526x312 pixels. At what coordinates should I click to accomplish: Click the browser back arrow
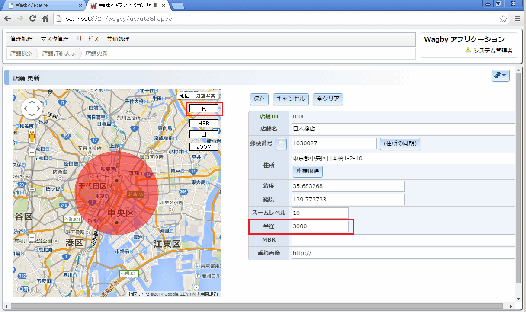coord(7,19)
